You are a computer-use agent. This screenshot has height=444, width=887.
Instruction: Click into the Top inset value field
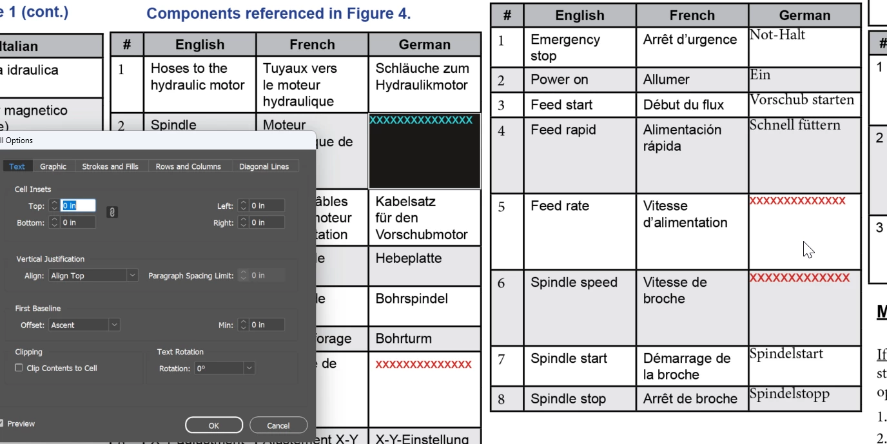click(x=78, y=206)
